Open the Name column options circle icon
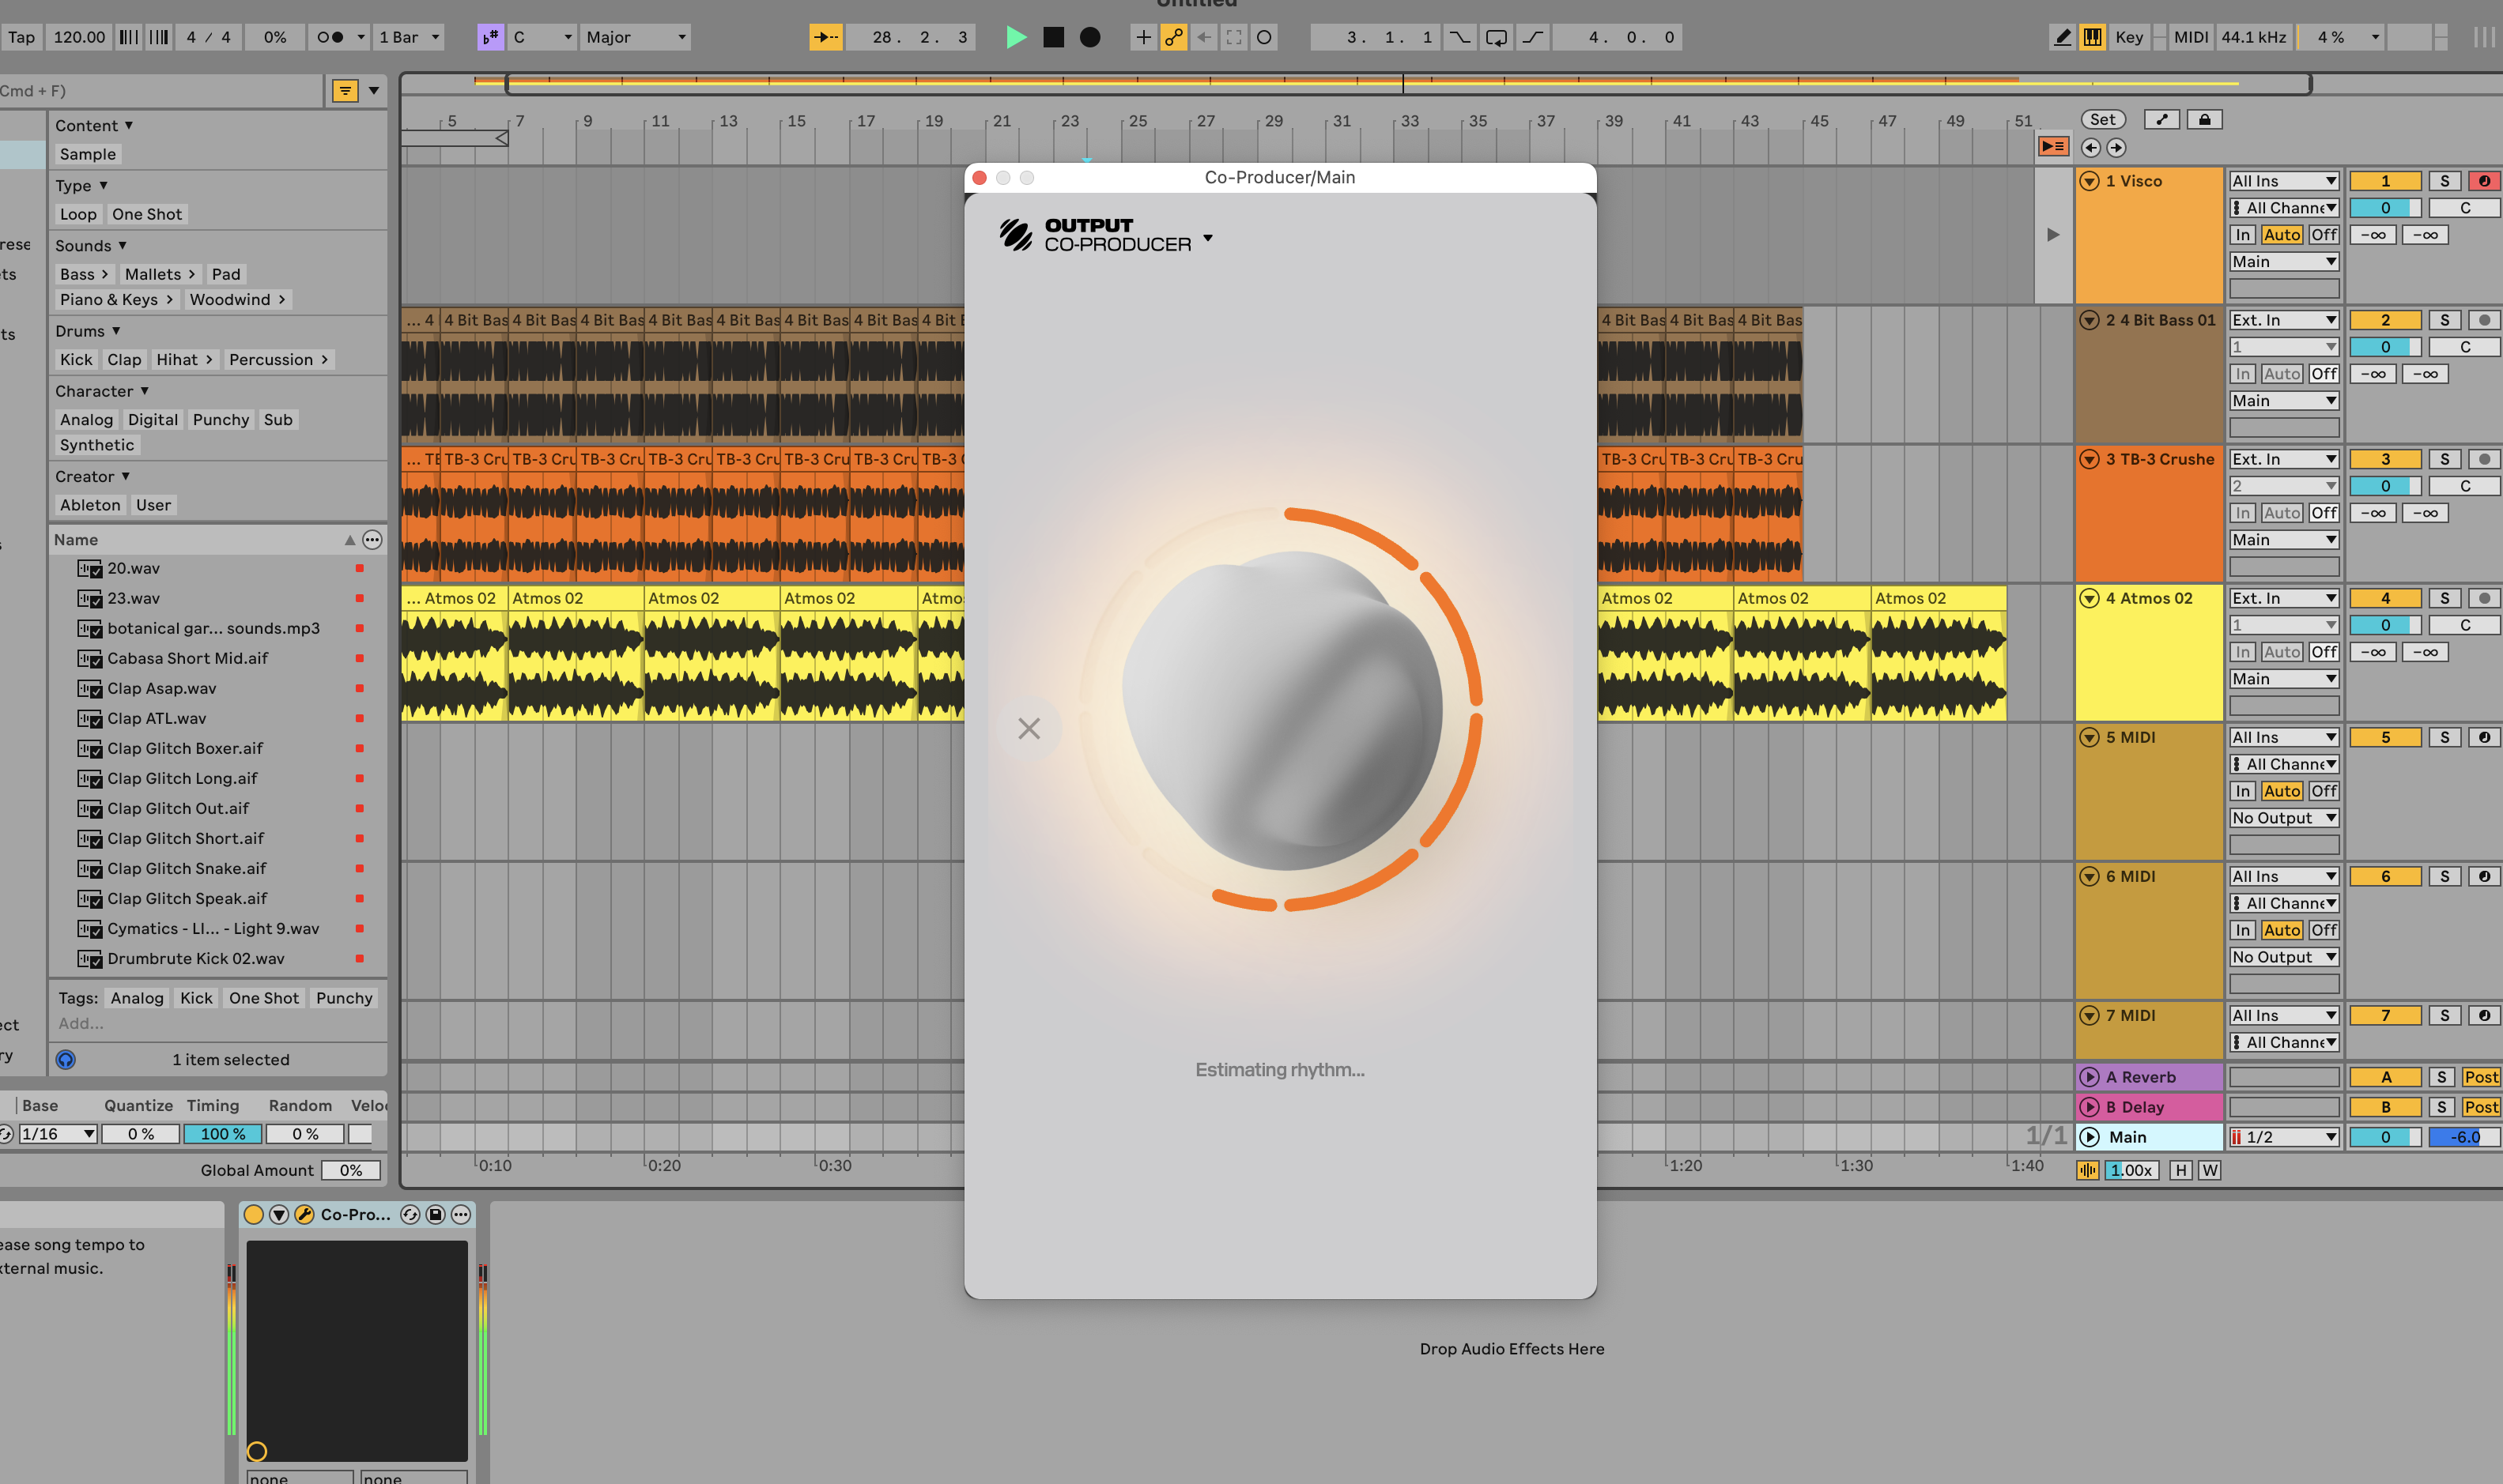This screenshot has width=2503, height=1484. [x=372, y=540]
